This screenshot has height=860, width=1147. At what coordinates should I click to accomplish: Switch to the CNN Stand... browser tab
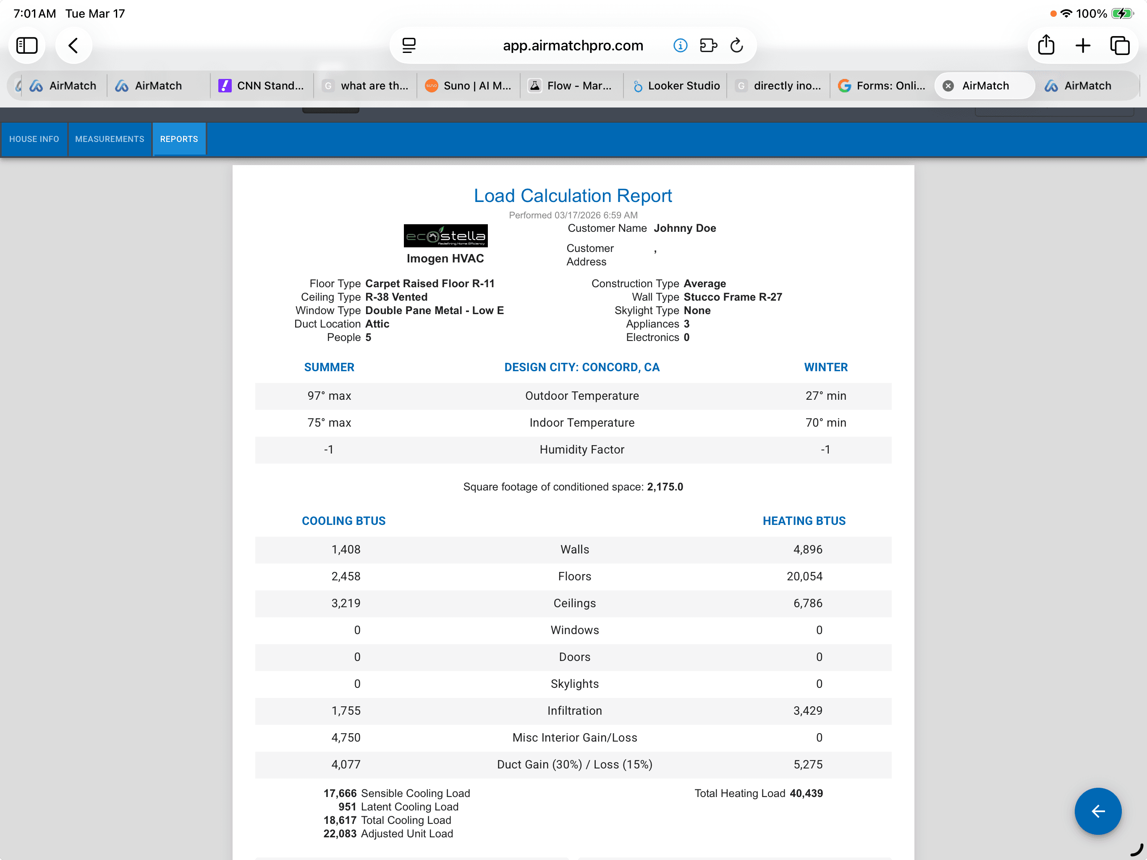(x=262, y=86)
